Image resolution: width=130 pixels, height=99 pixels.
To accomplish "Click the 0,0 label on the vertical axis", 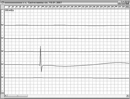I will tap(2, 25).
